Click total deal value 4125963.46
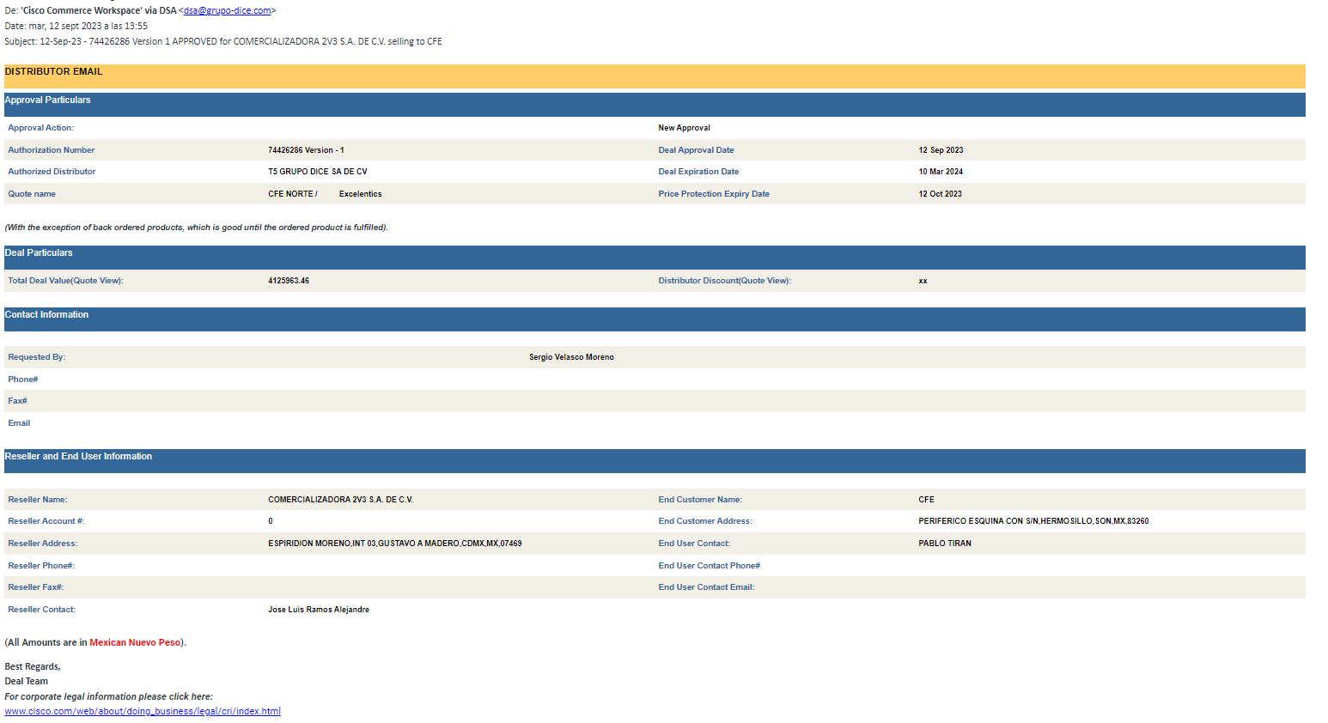Screen dimensions: 1328x723 point(289,281)
